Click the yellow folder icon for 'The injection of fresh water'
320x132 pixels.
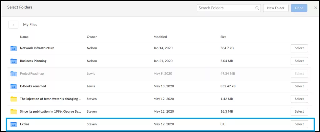click(13, 99)
